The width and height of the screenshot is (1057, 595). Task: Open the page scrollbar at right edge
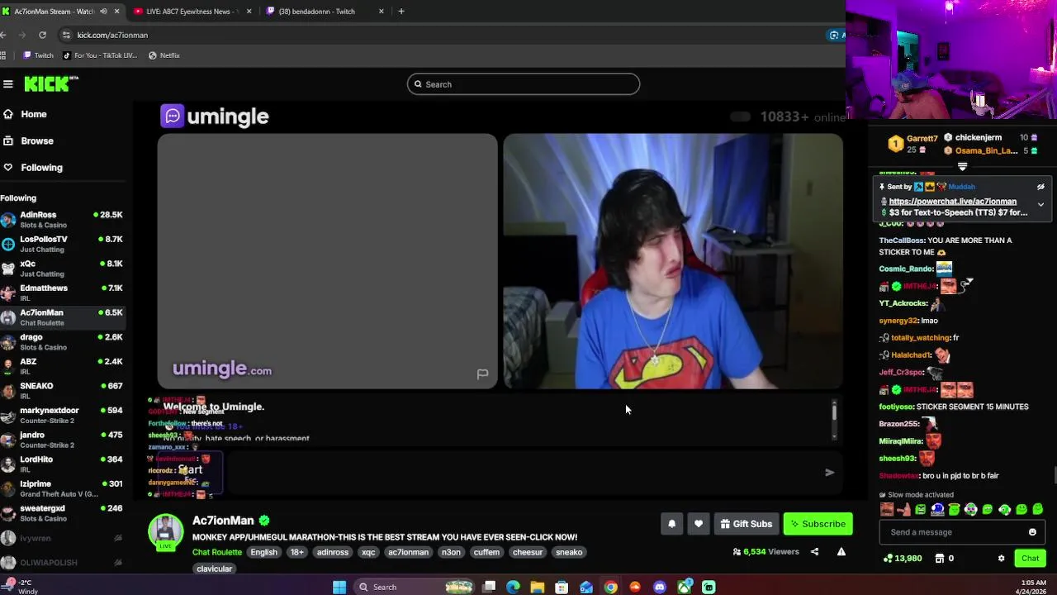click(x=1054, y=476)
